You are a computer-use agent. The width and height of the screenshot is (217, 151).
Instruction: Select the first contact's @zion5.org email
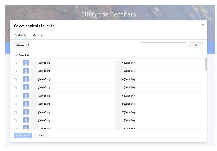[44, 63]
